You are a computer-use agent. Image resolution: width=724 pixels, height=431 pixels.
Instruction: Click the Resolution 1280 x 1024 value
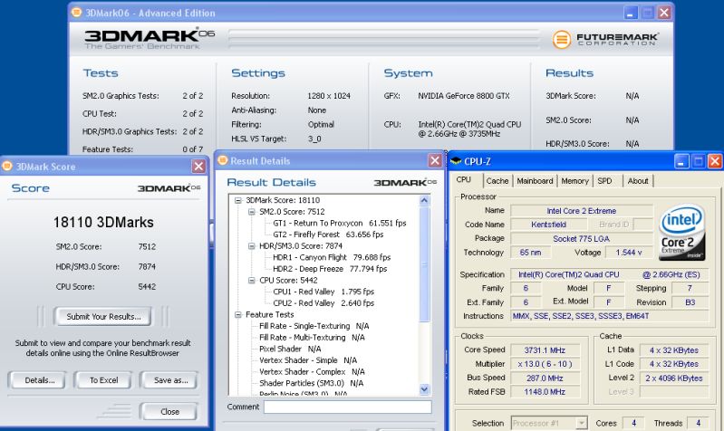329,96
